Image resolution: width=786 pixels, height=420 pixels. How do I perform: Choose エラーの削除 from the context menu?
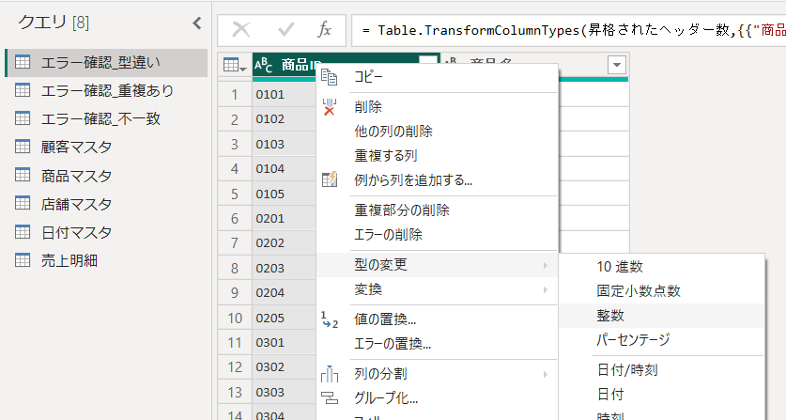click(438, 234)
